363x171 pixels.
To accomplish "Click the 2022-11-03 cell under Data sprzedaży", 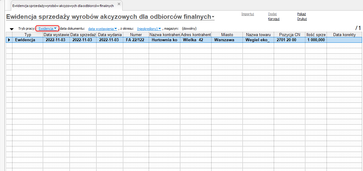I will click(x=83, y=40).
